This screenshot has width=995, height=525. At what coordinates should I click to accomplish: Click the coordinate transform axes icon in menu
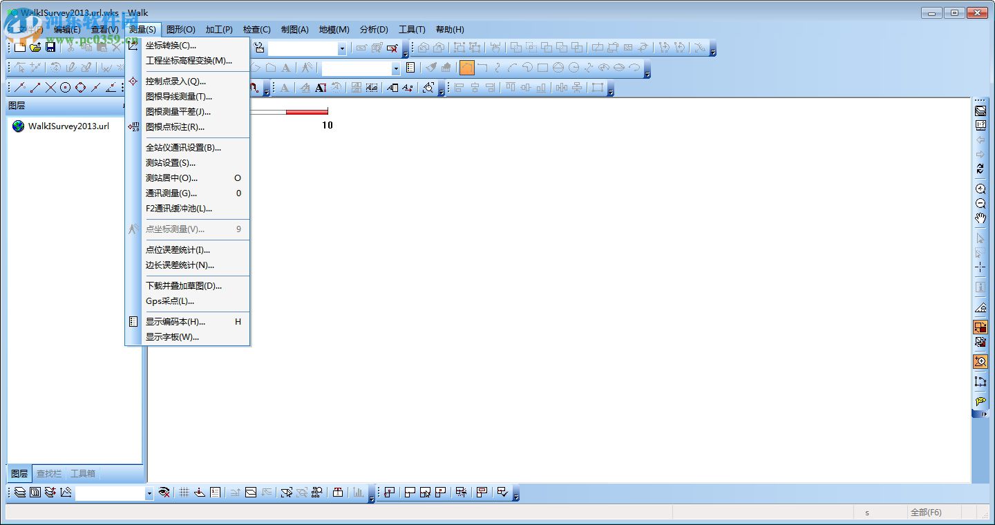point(134,46)
